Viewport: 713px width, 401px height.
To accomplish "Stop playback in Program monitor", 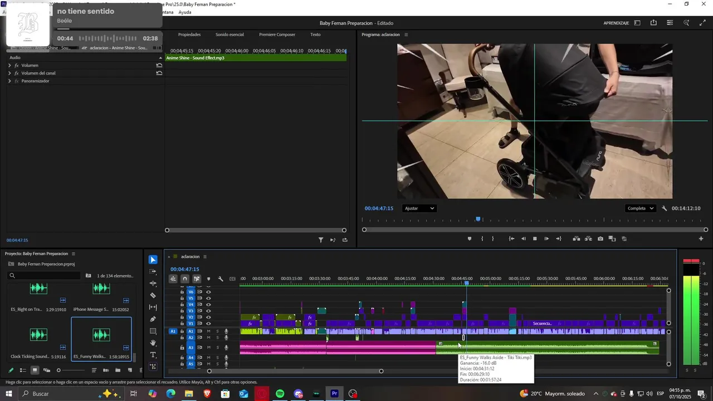I will coord(535,238).
